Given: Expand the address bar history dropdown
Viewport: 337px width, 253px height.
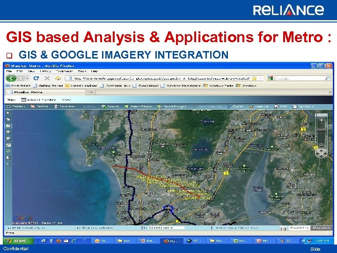Looking at the screenshot, I should tap(261, 79).
